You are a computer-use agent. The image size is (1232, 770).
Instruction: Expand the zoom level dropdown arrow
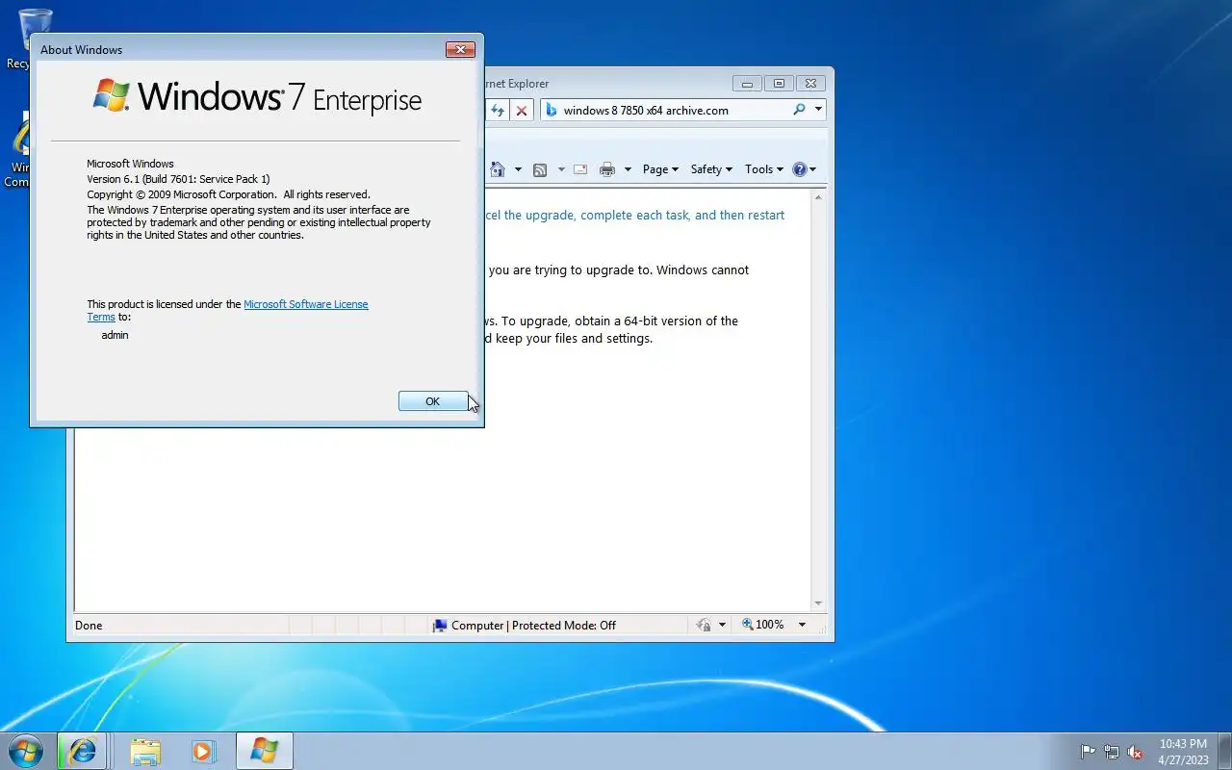(x=802, y=625)
